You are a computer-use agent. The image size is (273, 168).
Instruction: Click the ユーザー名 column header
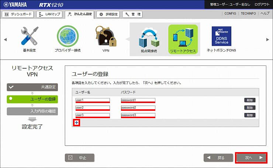click(x=83, y=92)
